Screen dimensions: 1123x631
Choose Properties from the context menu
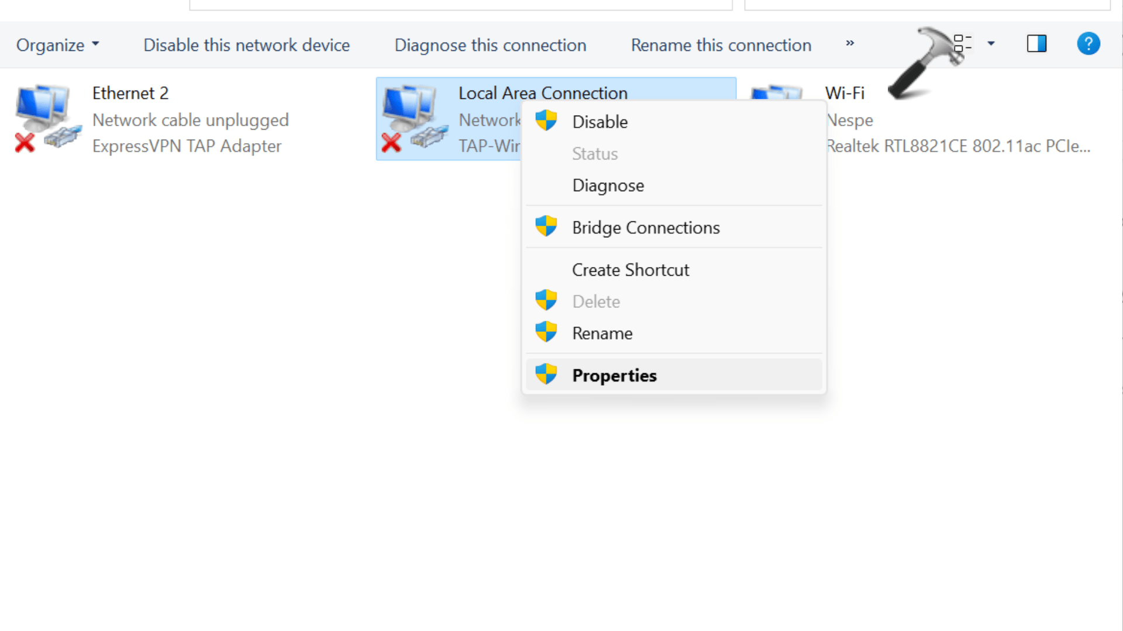614,375
